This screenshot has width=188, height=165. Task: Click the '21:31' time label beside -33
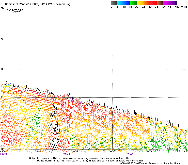click(130, 154)
